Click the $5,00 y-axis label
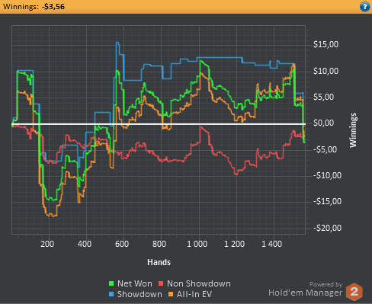 [x=323, y=97]
